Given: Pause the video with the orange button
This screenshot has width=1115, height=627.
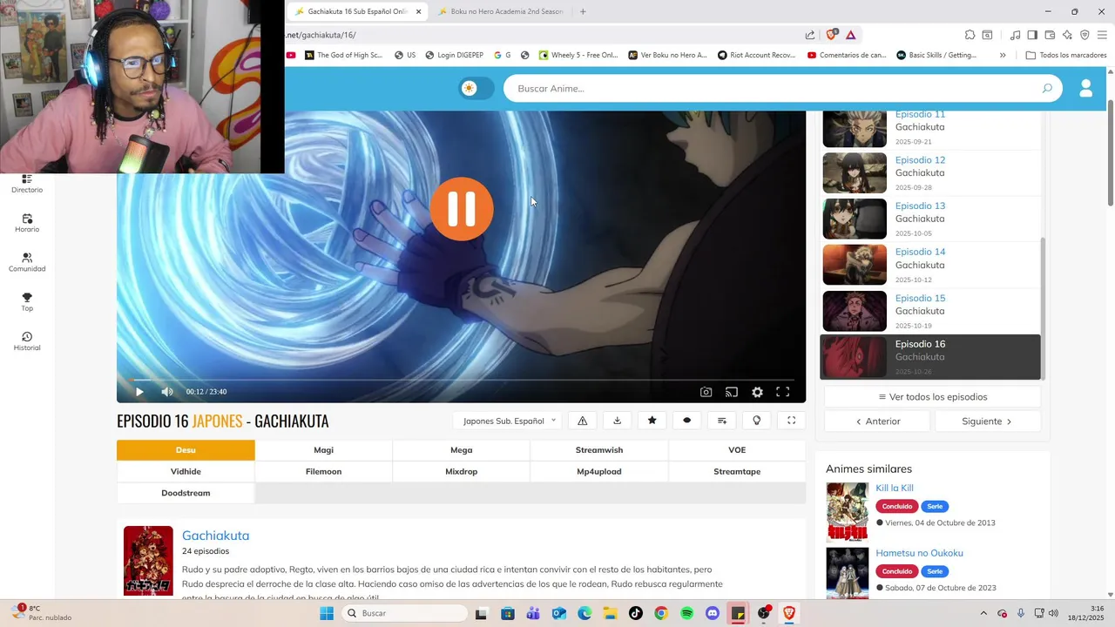Looking at the screenshot, I should (462, 209).
